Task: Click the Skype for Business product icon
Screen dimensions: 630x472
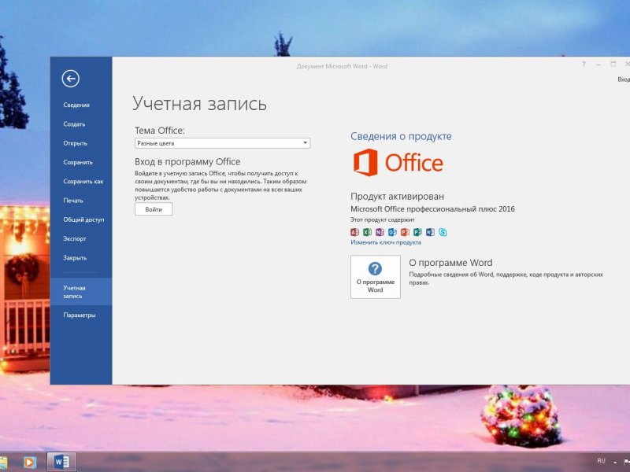Action: (443, 232)
